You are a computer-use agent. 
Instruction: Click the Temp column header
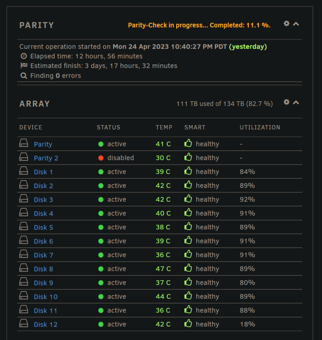[x=164, y=127]
